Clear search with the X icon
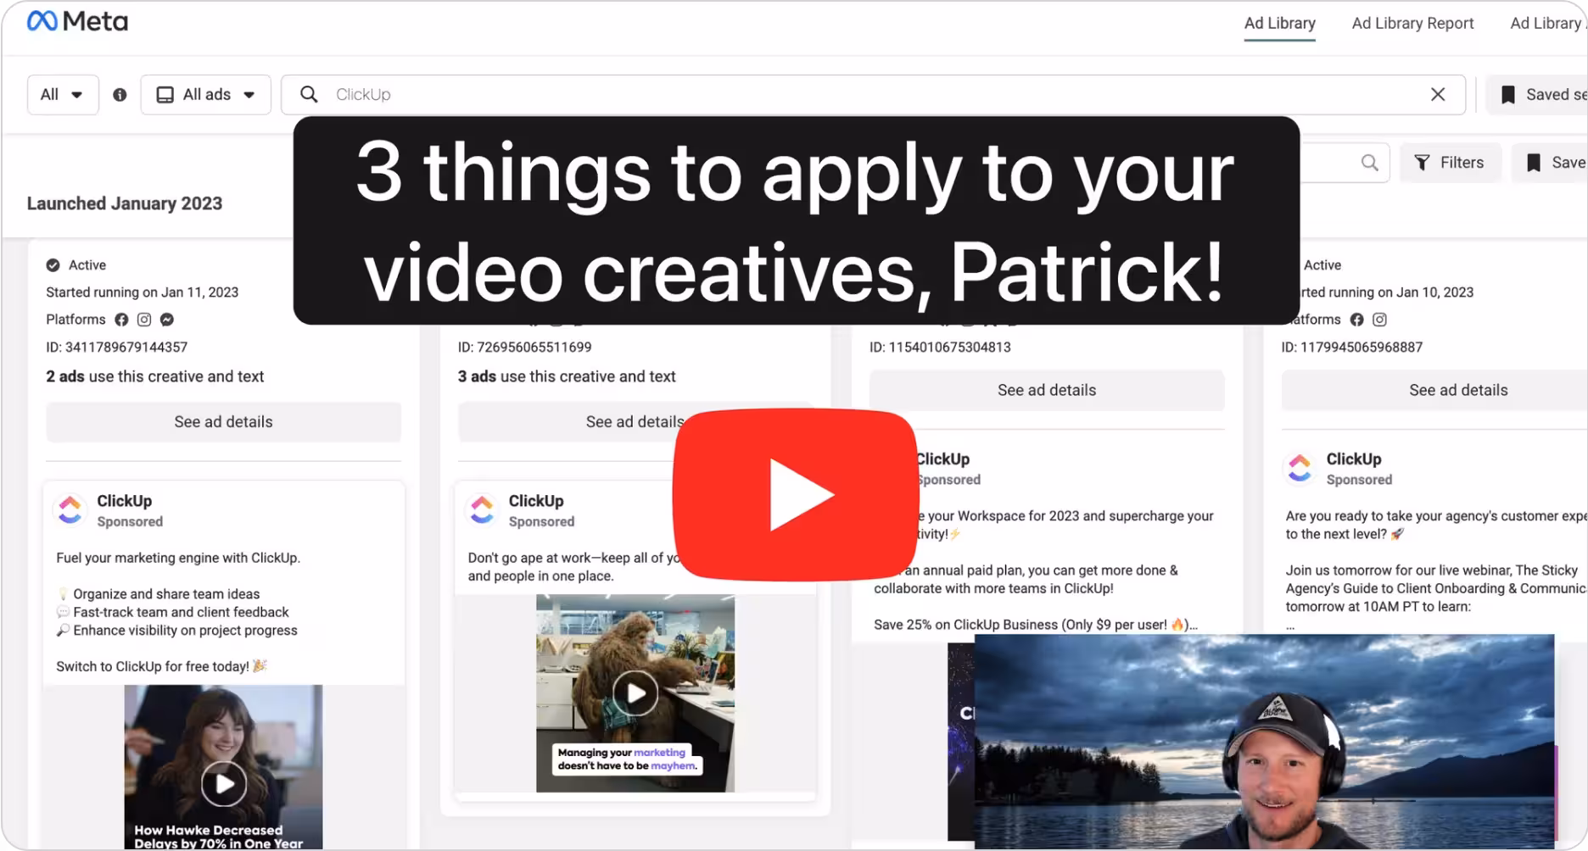The height and width of the screenshot is (851, 1588). pyautogui.click(x=1437, y=94)
